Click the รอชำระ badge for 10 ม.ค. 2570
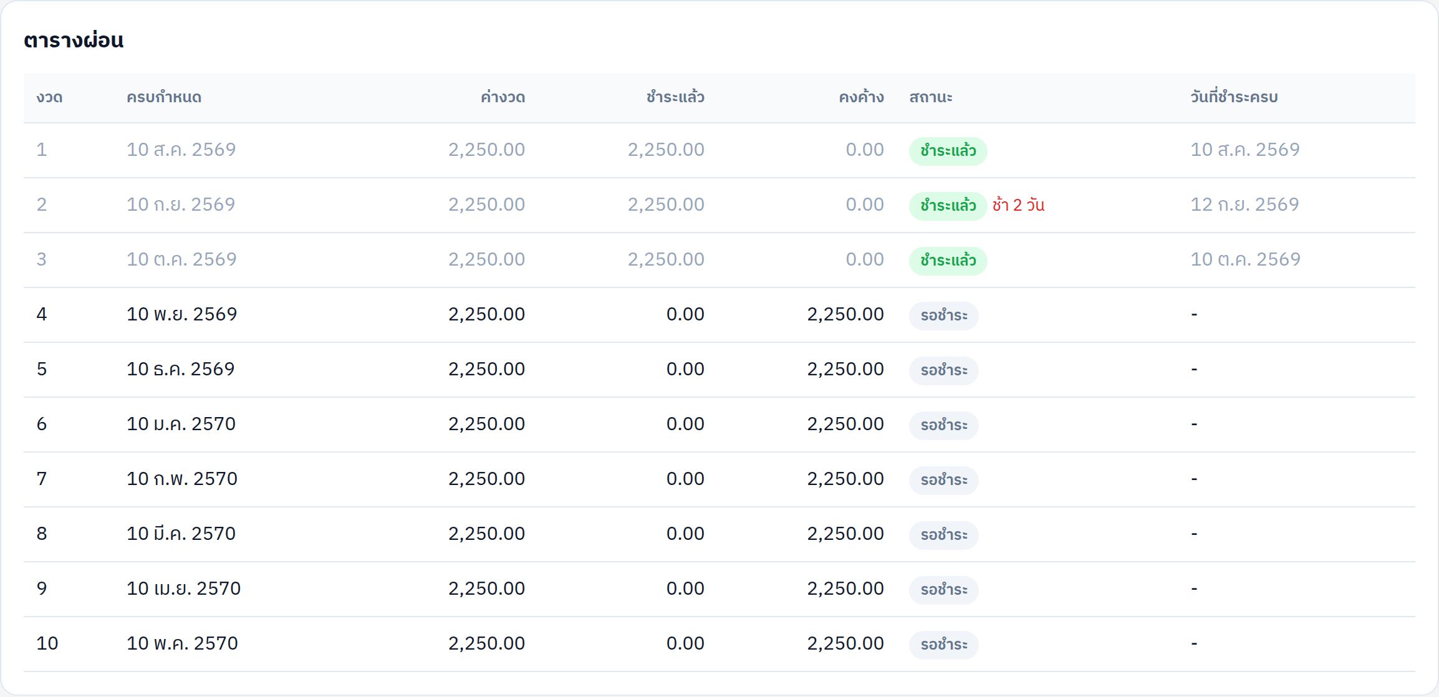1439x697 pixels. pyautogui.click(x=943, y=425)
